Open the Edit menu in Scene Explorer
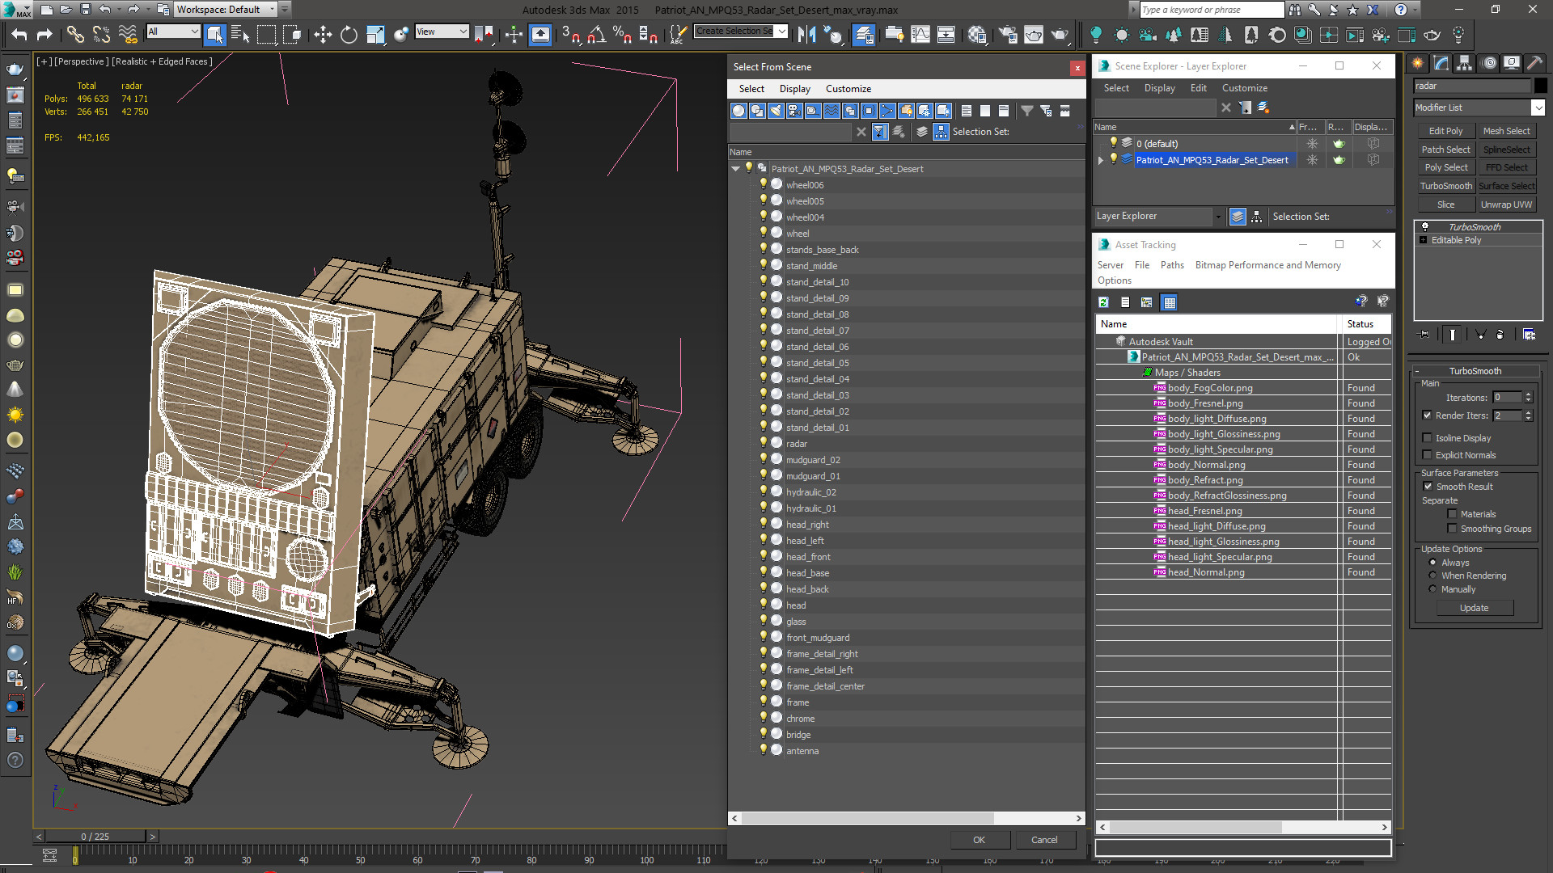This screenshot has height=873, width=1553. [1198, 88]
